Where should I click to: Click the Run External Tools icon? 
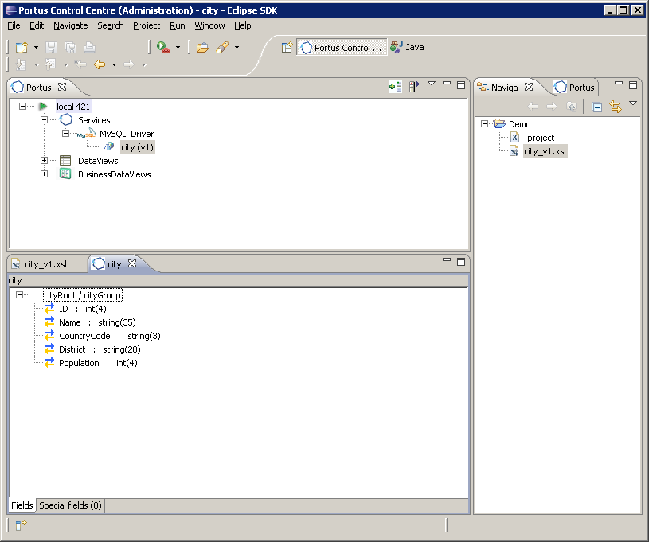163,48
